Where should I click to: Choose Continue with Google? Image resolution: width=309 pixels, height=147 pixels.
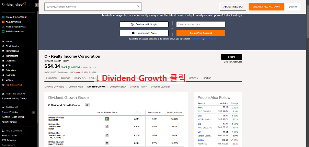tap(144, 24)
